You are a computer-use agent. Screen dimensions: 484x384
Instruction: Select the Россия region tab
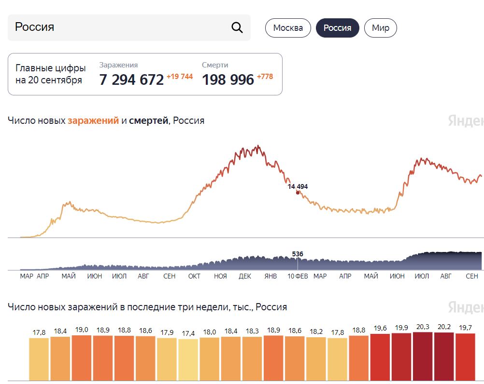(337, 28)
